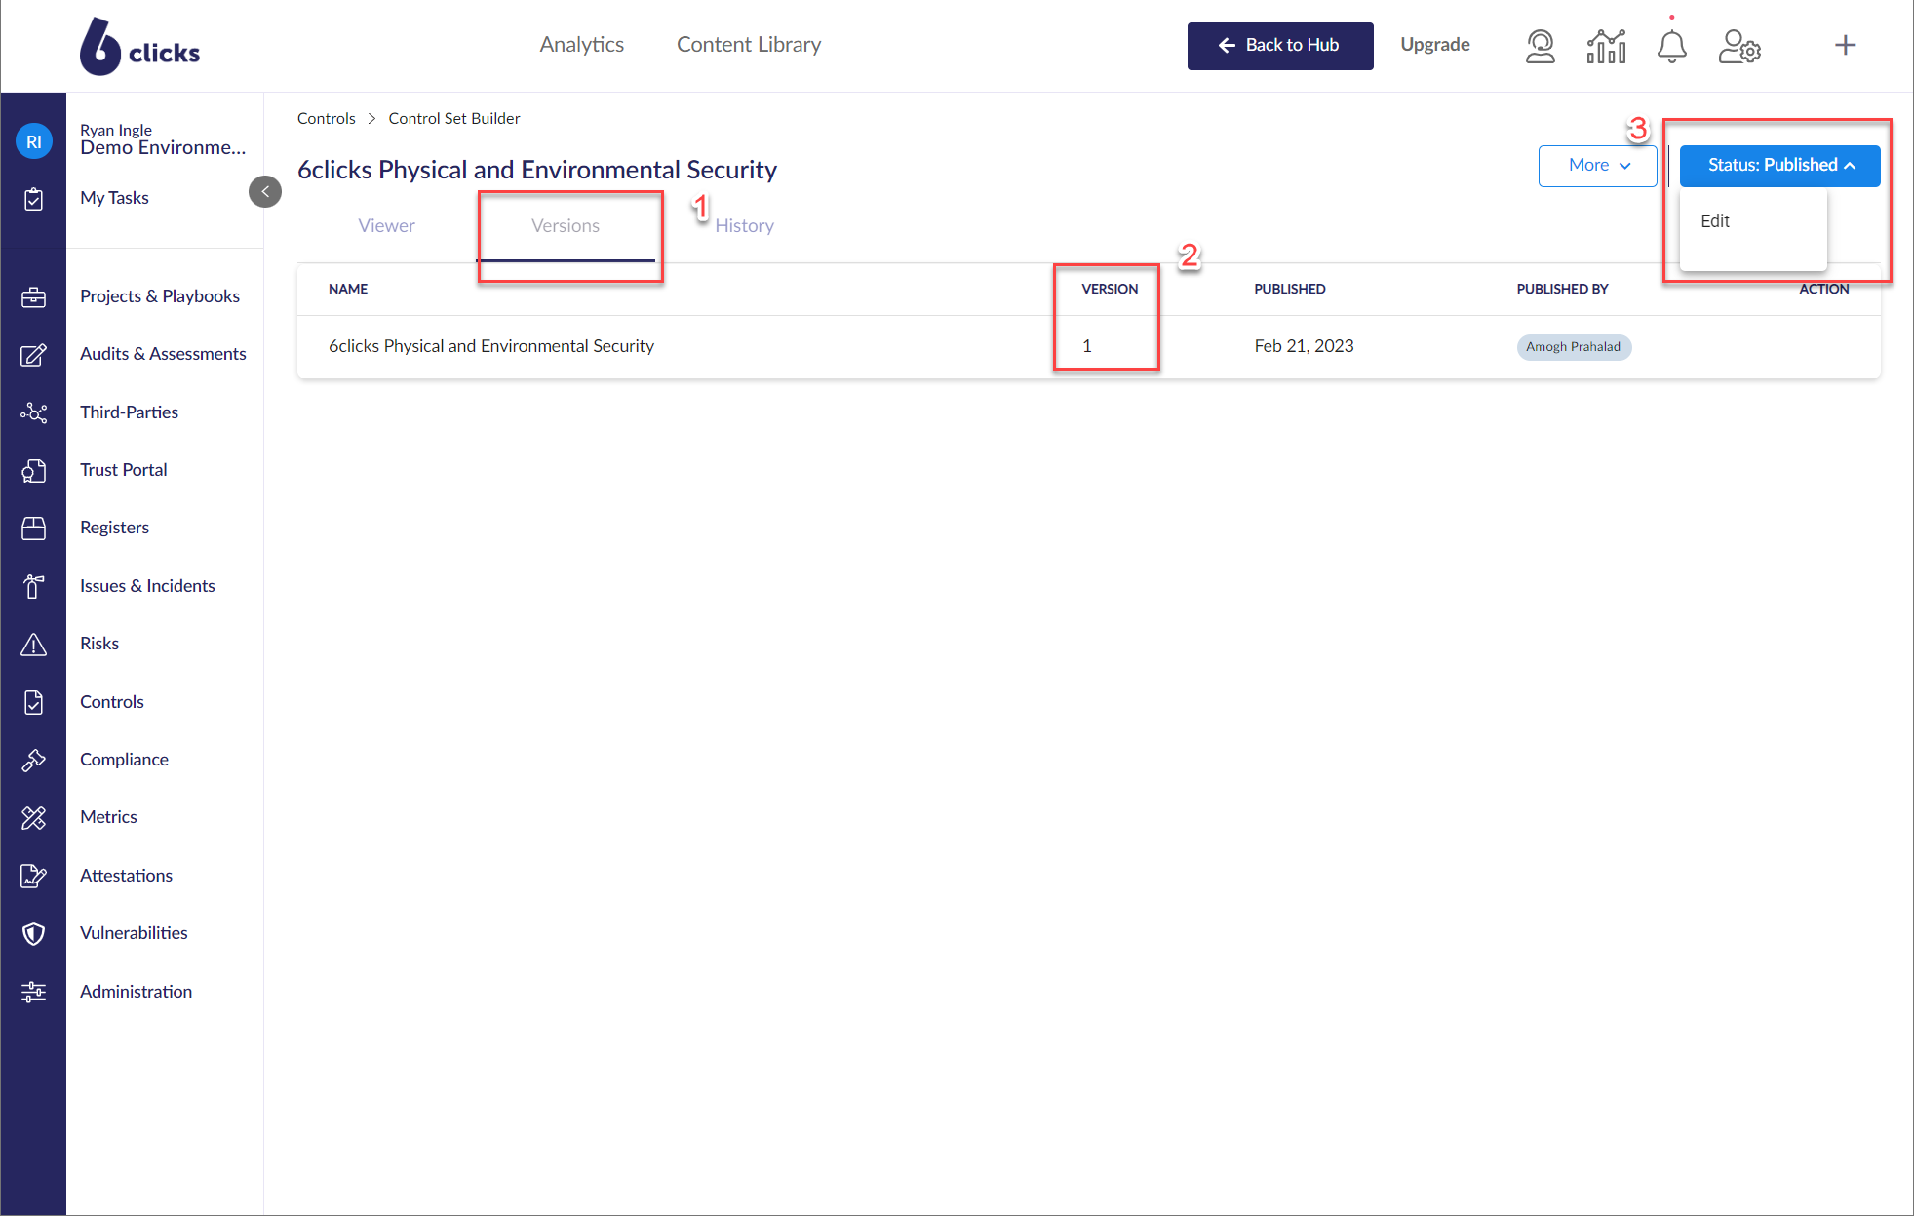
Task: Open Issues & Incidents in sidebar
Action: click(147, 586)
